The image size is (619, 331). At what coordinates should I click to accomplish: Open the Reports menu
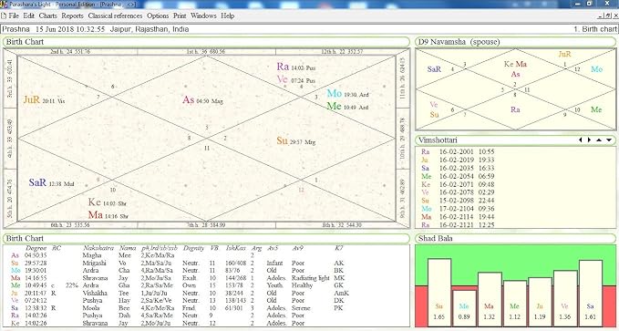pos(73,16)
